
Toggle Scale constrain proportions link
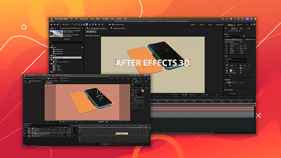tap(238, 48)
